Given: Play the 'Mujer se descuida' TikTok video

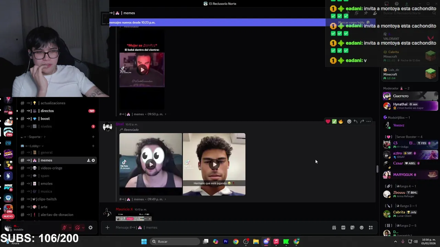Looking at the screenshot, I should click(x=142, y=70).
